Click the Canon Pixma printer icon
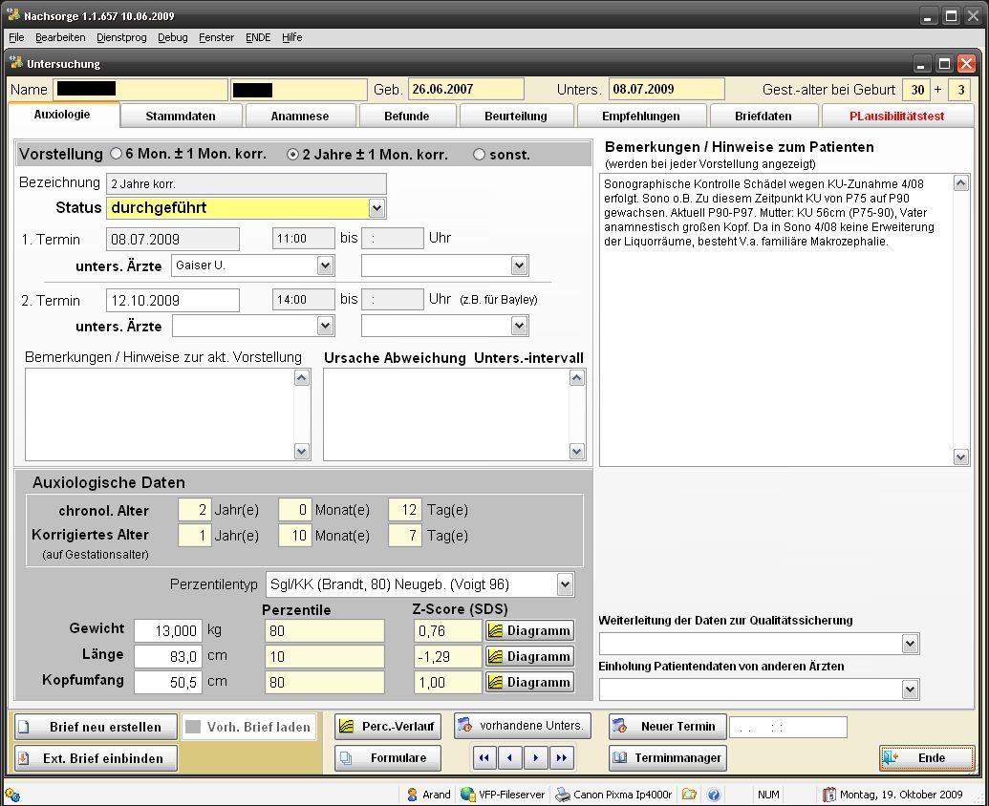This screenshot has width=989, height=806. click(564, 795)
